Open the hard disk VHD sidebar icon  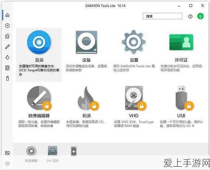pyautogui.click(x=7, y=68)
